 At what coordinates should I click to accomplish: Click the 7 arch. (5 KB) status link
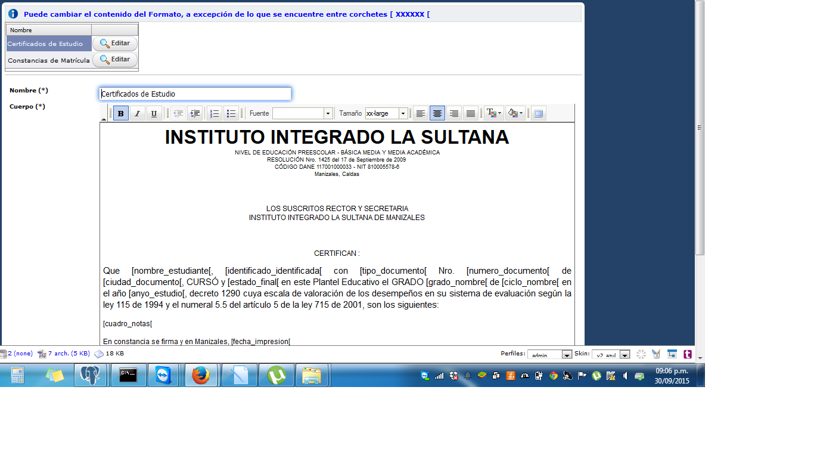(x=69, y=354)
